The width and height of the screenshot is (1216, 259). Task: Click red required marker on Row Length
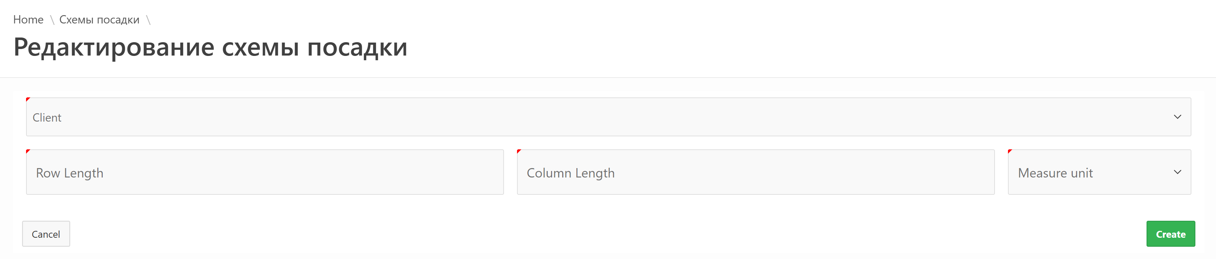coord(28,151)
